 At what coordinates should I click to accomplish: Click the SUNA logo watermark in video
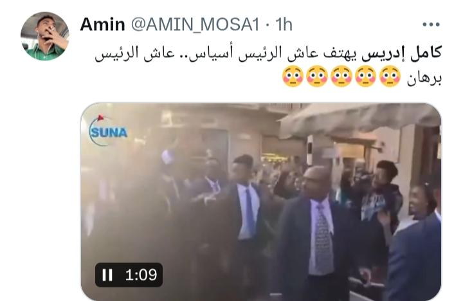click(x=108, y=131)
